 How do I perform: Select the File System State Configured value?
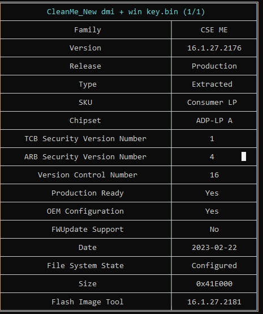click(x=214, y=266)
